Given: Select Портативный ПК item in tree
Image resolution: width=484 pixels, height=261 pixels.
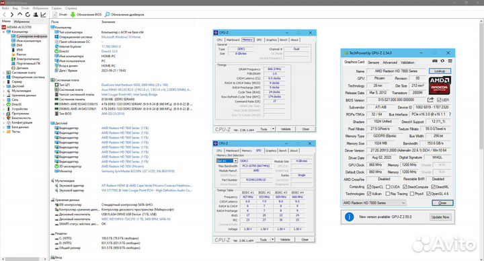Looking at the screenshot, I should tap(26, 63).
